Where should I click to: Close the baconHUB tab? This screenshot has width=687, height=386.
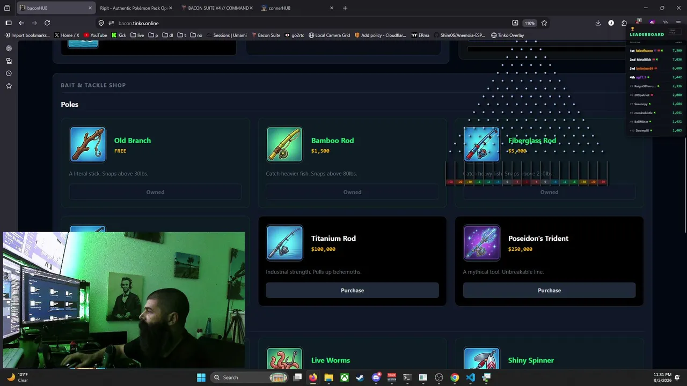[90, 8]
